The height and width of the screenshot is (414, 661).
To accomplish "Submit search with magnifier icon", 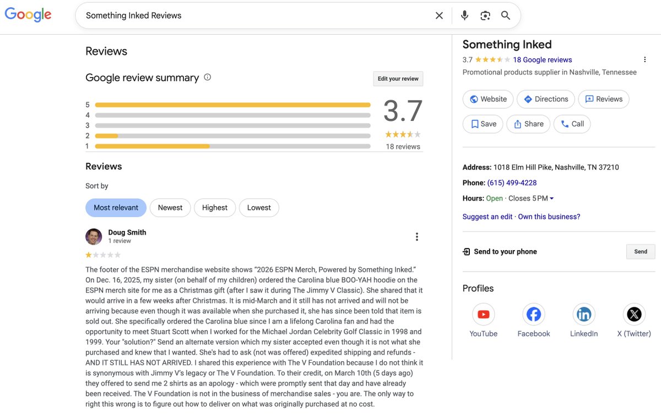I will coord(506,15).
